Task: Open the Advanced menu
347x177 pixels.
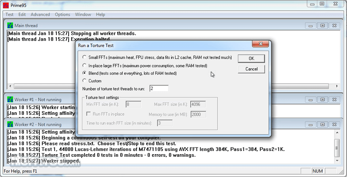Action: pos(40,14)
